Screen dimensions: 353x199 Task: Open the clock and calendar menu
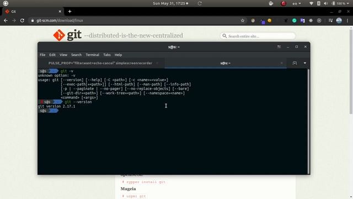[x=170, y=3]
